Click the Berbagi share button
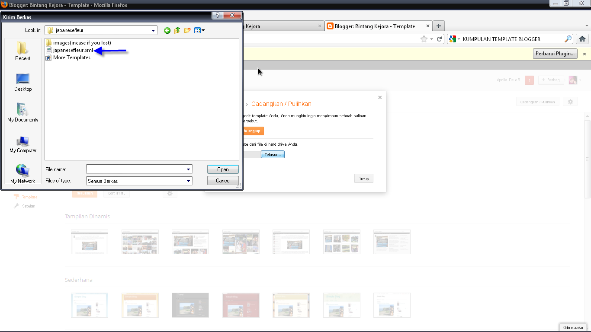 point(551,80)
